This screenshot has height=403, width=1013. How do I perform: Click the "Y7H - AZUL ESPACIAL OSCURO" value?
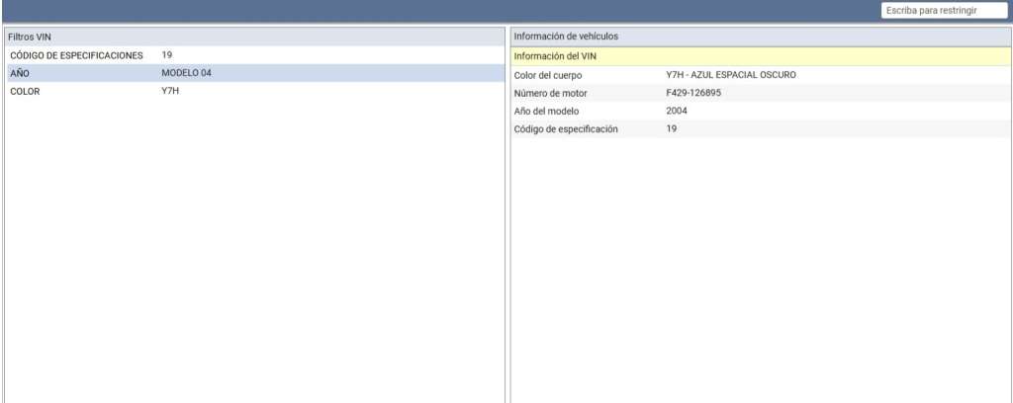(x=731, y=75)
